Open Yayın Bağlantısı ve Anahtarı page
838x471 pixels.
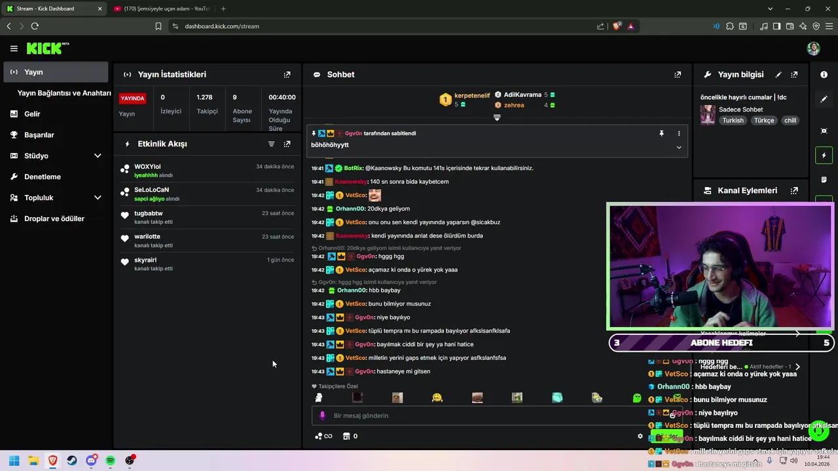[x=64, y=93]
